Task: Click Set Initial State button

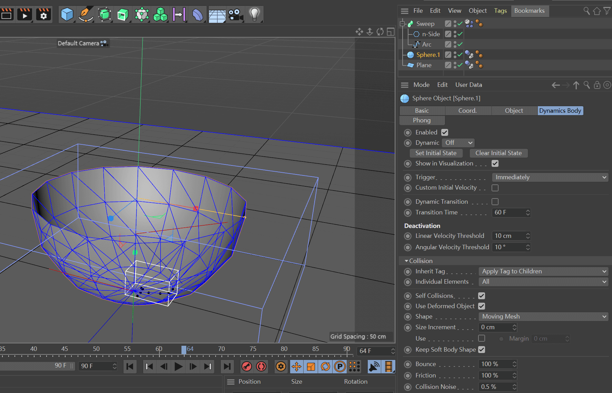Action: coord(436,153)
